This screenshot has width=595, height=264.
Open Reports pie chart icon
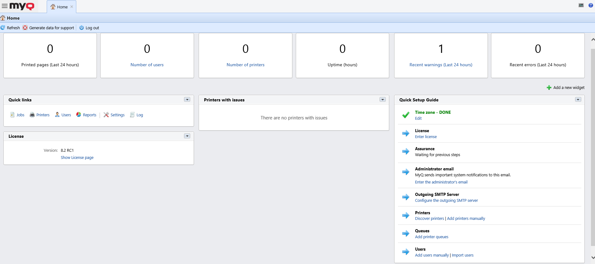pos(79,115)
